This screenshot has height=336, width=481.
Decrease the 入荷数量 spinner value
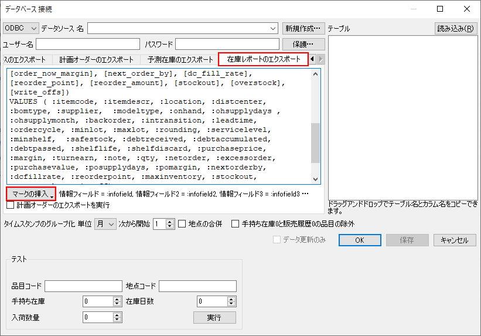click(x=117, y=320)
